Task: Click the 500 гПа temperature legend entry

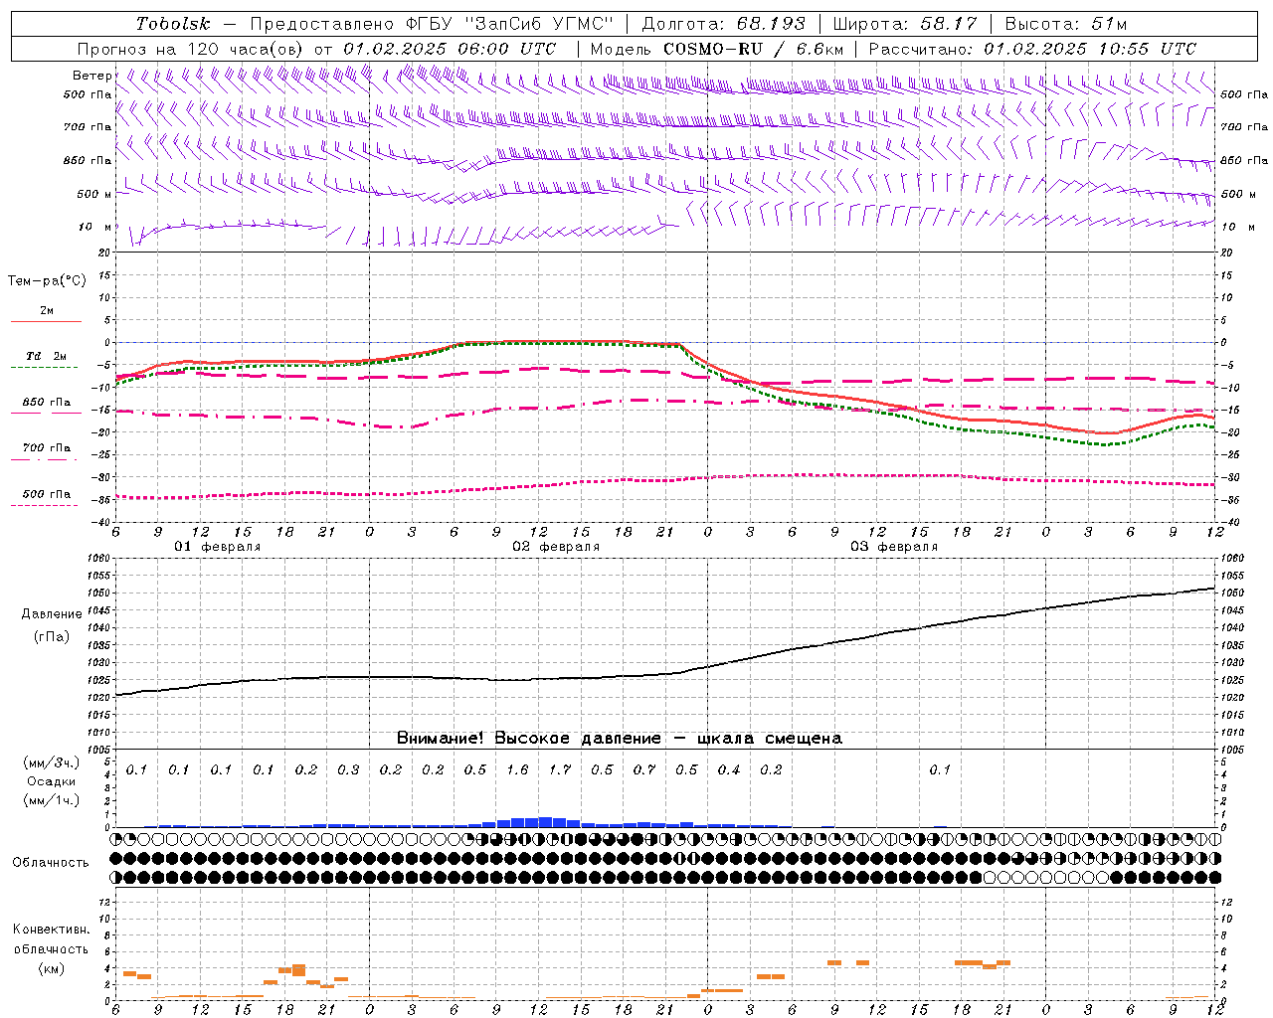Action: (x=47, y=494)
